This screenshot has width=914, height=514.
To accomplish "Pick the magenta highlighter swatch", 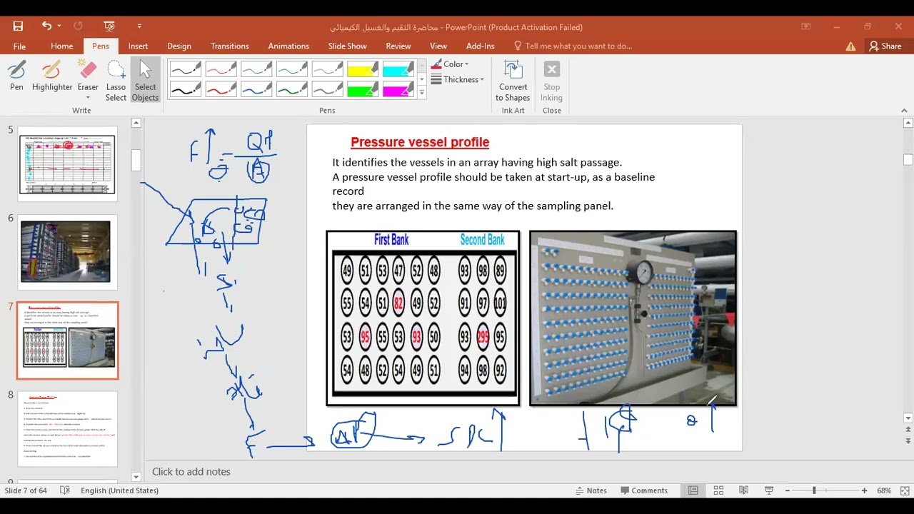I will (398, 90).
